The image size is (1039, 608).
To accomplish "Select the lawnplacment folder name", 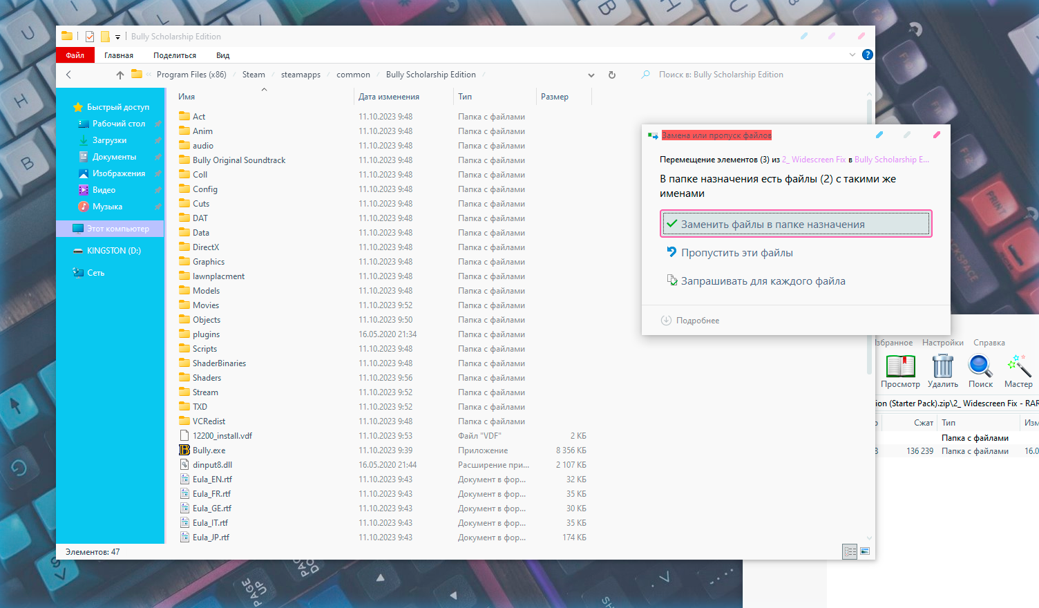I will point(218,276).
